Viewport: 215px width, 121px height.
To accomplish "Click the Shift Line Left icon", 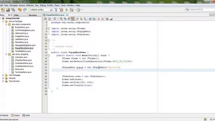I will (x=90, y=19).
